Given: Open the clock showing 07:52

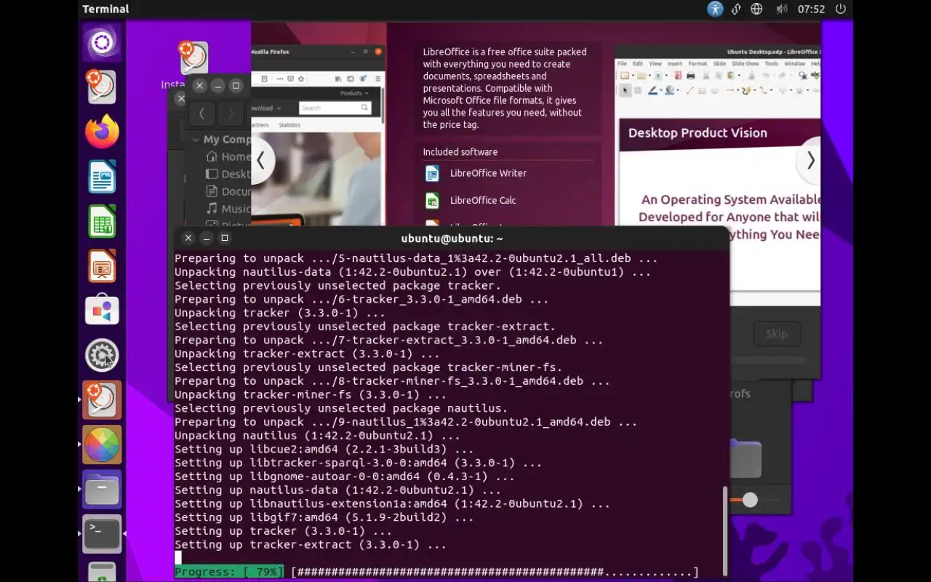Looking at the screenshot, I should 811,9.
